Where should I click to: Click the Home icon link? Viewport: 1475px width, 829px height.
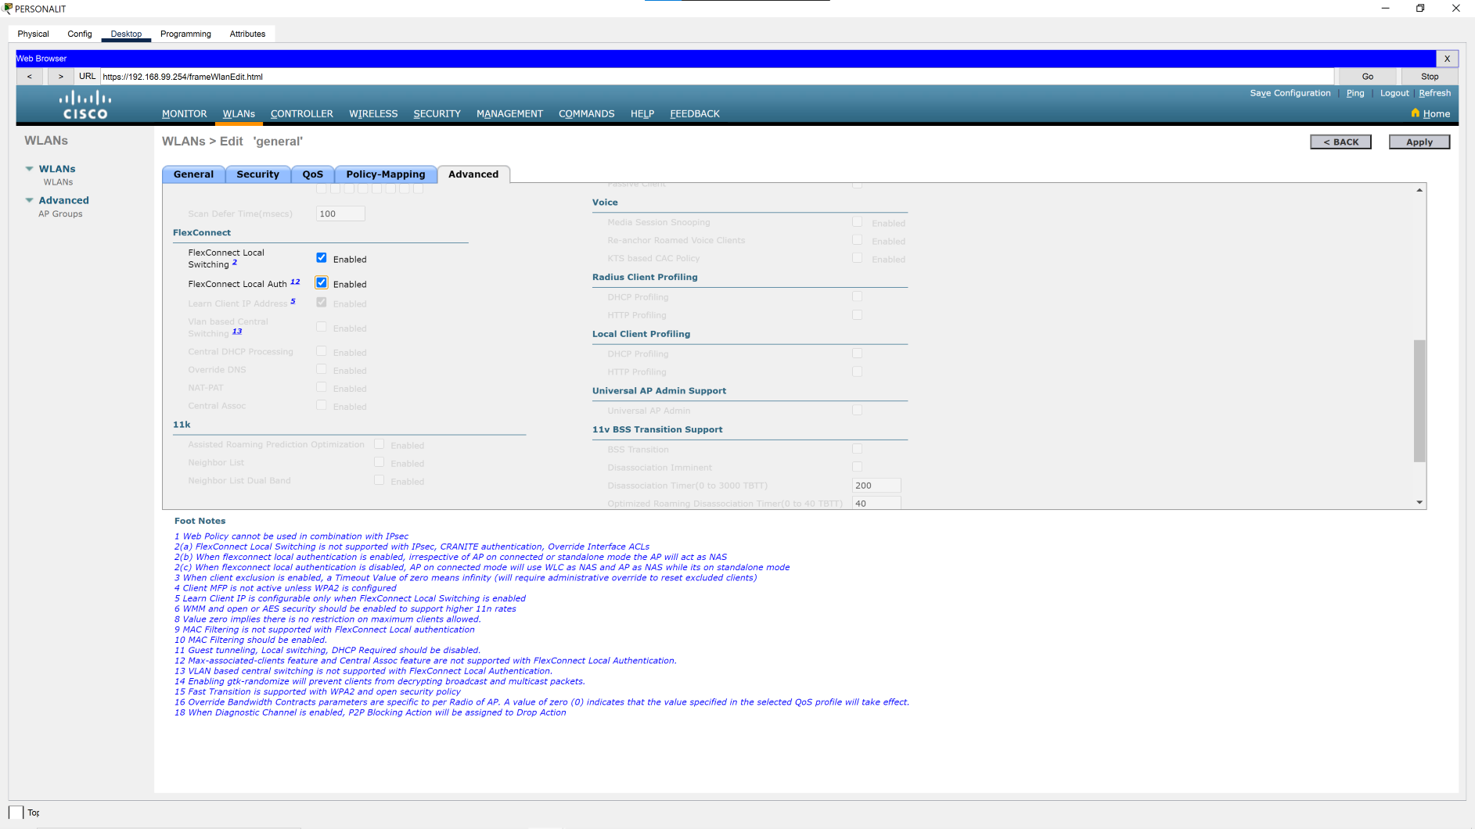tap(1430, 113)
